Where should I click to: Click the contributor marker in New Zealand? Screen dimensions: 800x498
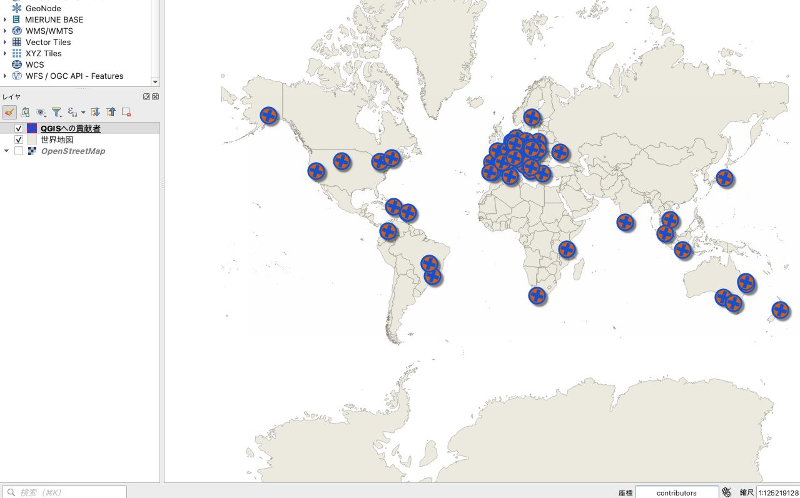(780, 310)
